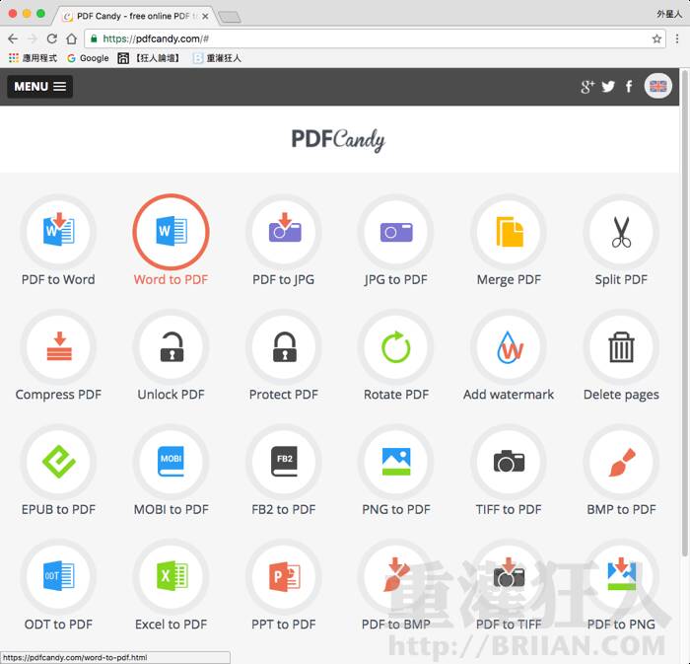
Task: Open the 重灌狂人 bookmark
Action: [218, 58]
